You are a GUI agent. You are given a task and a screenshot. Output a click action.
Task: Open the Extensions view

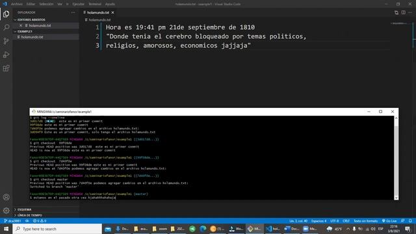[x=6, y=68]
